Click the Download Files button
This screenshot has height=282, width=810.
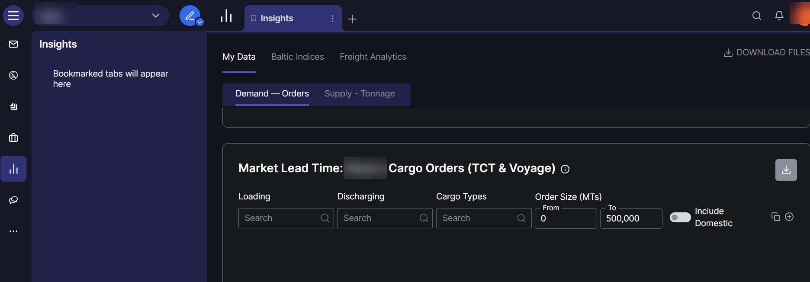tap(766, 52)
